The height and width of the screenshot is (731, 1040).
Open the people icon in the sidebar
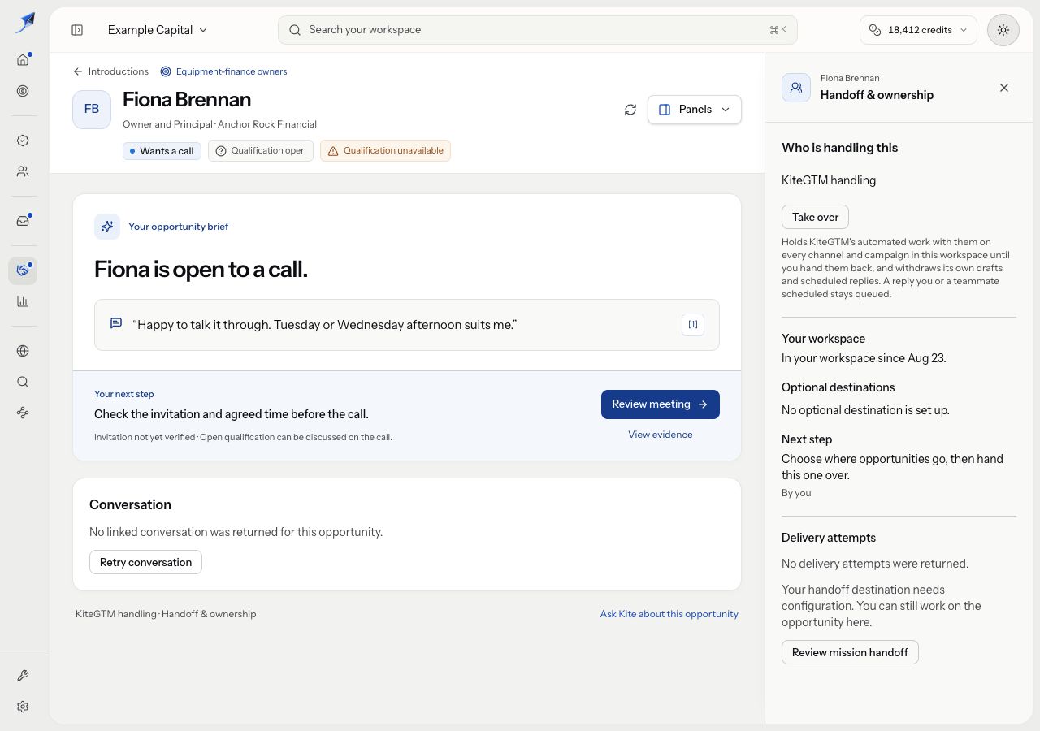click(x=23, y=171)
